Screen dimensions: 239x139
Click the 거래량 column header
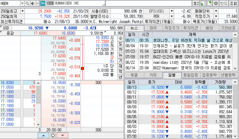pos(220,82)
